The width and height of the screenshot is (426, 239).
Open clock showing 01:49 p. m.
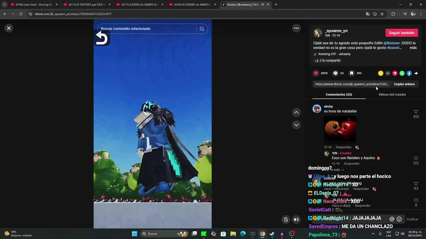(x=415, y=234)
